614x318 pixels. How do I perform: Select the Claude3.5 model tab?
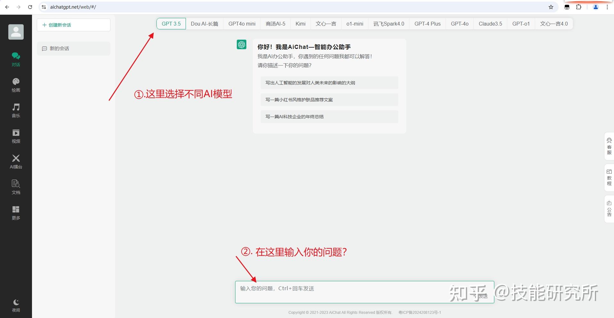(490, 24)
